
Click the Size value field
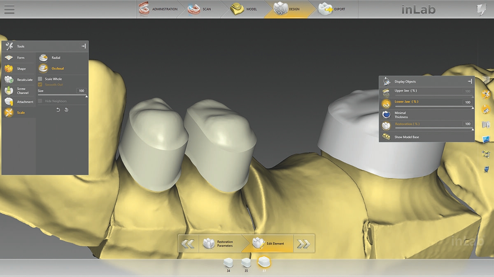(81, 91)
